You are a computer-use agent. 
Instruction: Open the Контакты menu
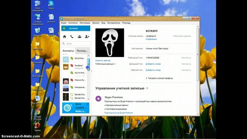click(x=73, y=23)
